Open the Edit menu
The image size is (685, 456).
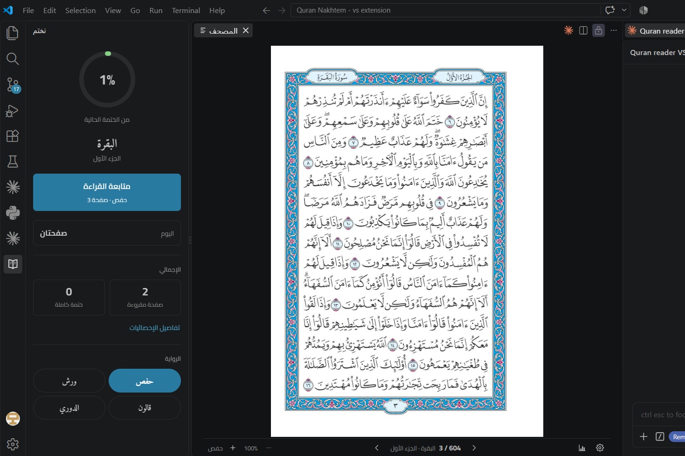[49, 10]
